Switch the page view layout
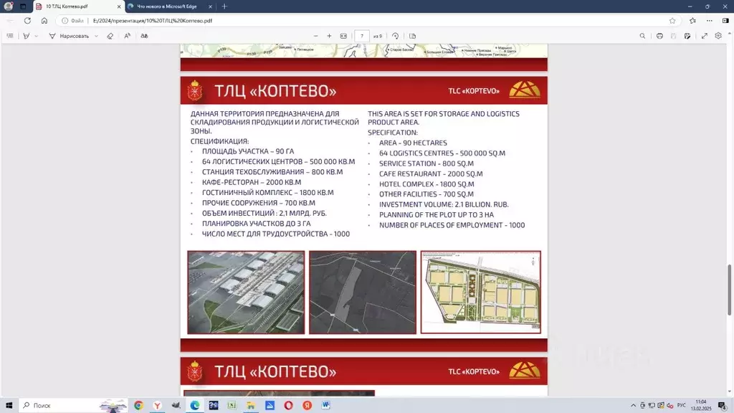Screen dimensions: 734x413 coord(412,36)
